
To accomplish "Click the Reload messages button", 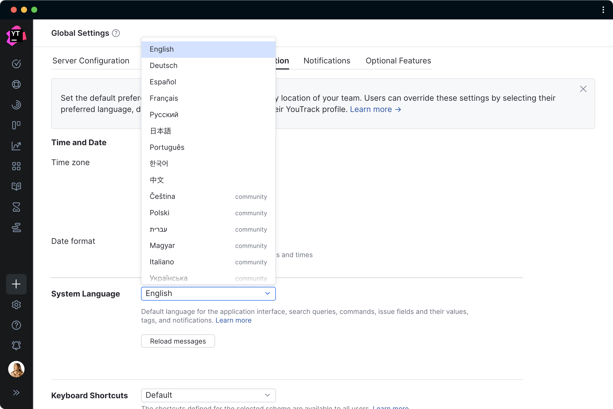I will pos(178,341).
